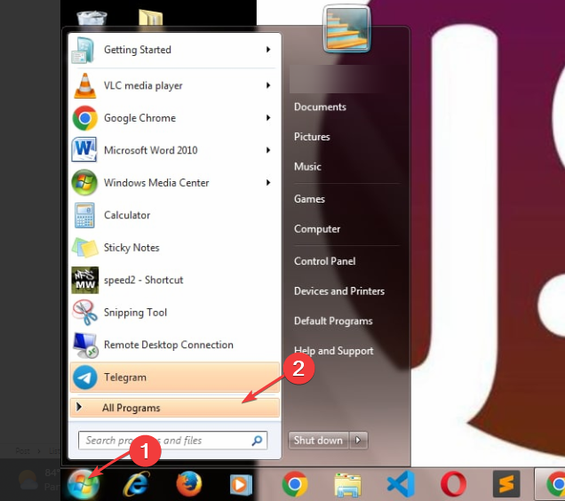The width and height of the screenshot is (565, 501).
Task: Open Visual Studio Code from taskbar
Action: point(401,484)
